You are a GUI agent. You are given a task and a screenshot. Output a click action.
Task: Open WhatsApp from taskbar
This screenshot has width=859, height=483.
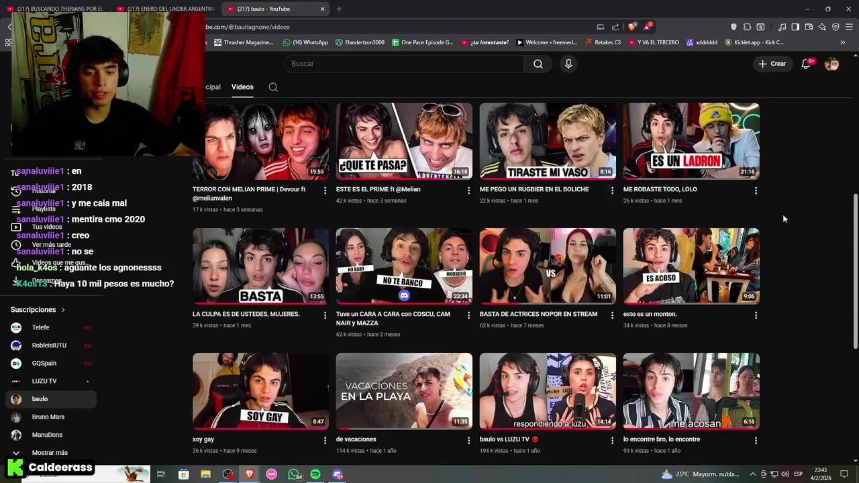(x=294, y=474)
